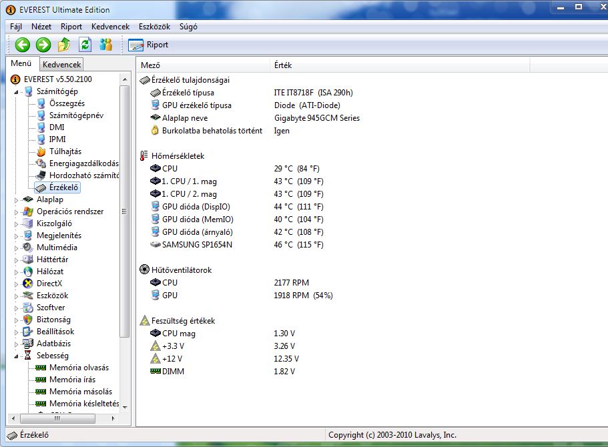Click the Mező column header
Viewport: 608px width, 447px height.
point(203,65)
